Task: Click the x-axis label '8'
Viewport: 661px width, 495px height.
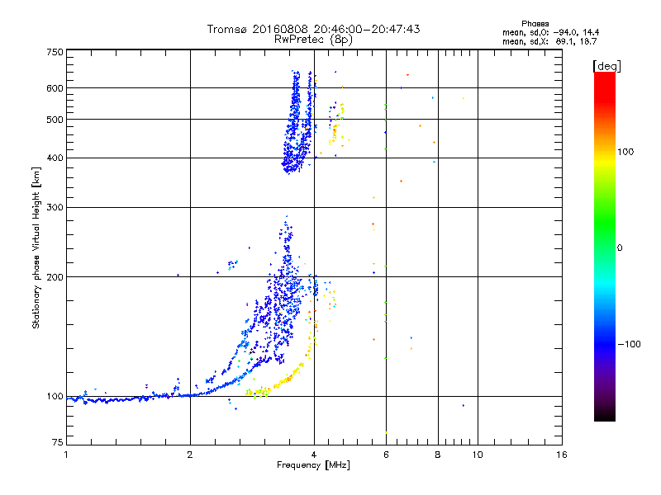Action: point(438,455)
